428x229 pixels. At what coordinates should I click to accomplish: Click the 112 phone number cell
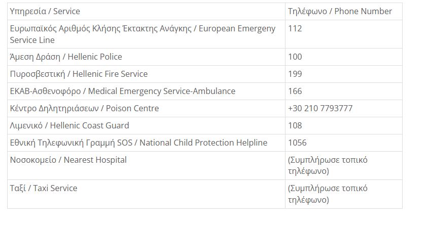pos(344,34)
